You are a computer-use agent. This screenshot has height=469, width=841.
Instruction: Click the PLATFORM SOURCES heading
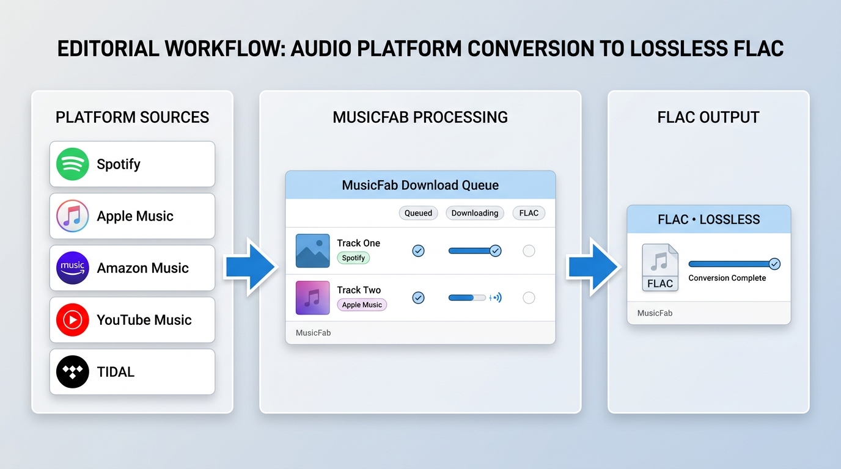tap(132, 117)
